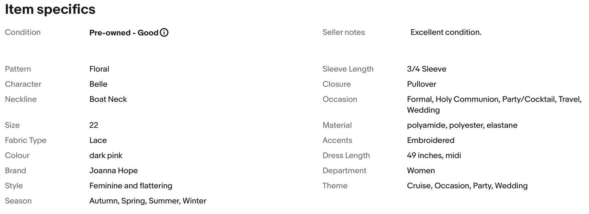Screen dimensions: 589x214
Task: Select the Boat Neck neckline value
Action: click(108, 99)
